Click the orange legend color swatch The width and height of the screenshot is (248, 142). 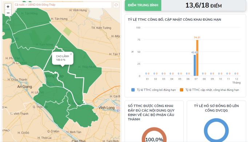coord(181,90)
